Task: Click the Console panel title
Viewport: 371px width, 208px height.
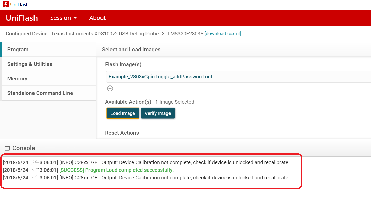Action: click(24, 148)
